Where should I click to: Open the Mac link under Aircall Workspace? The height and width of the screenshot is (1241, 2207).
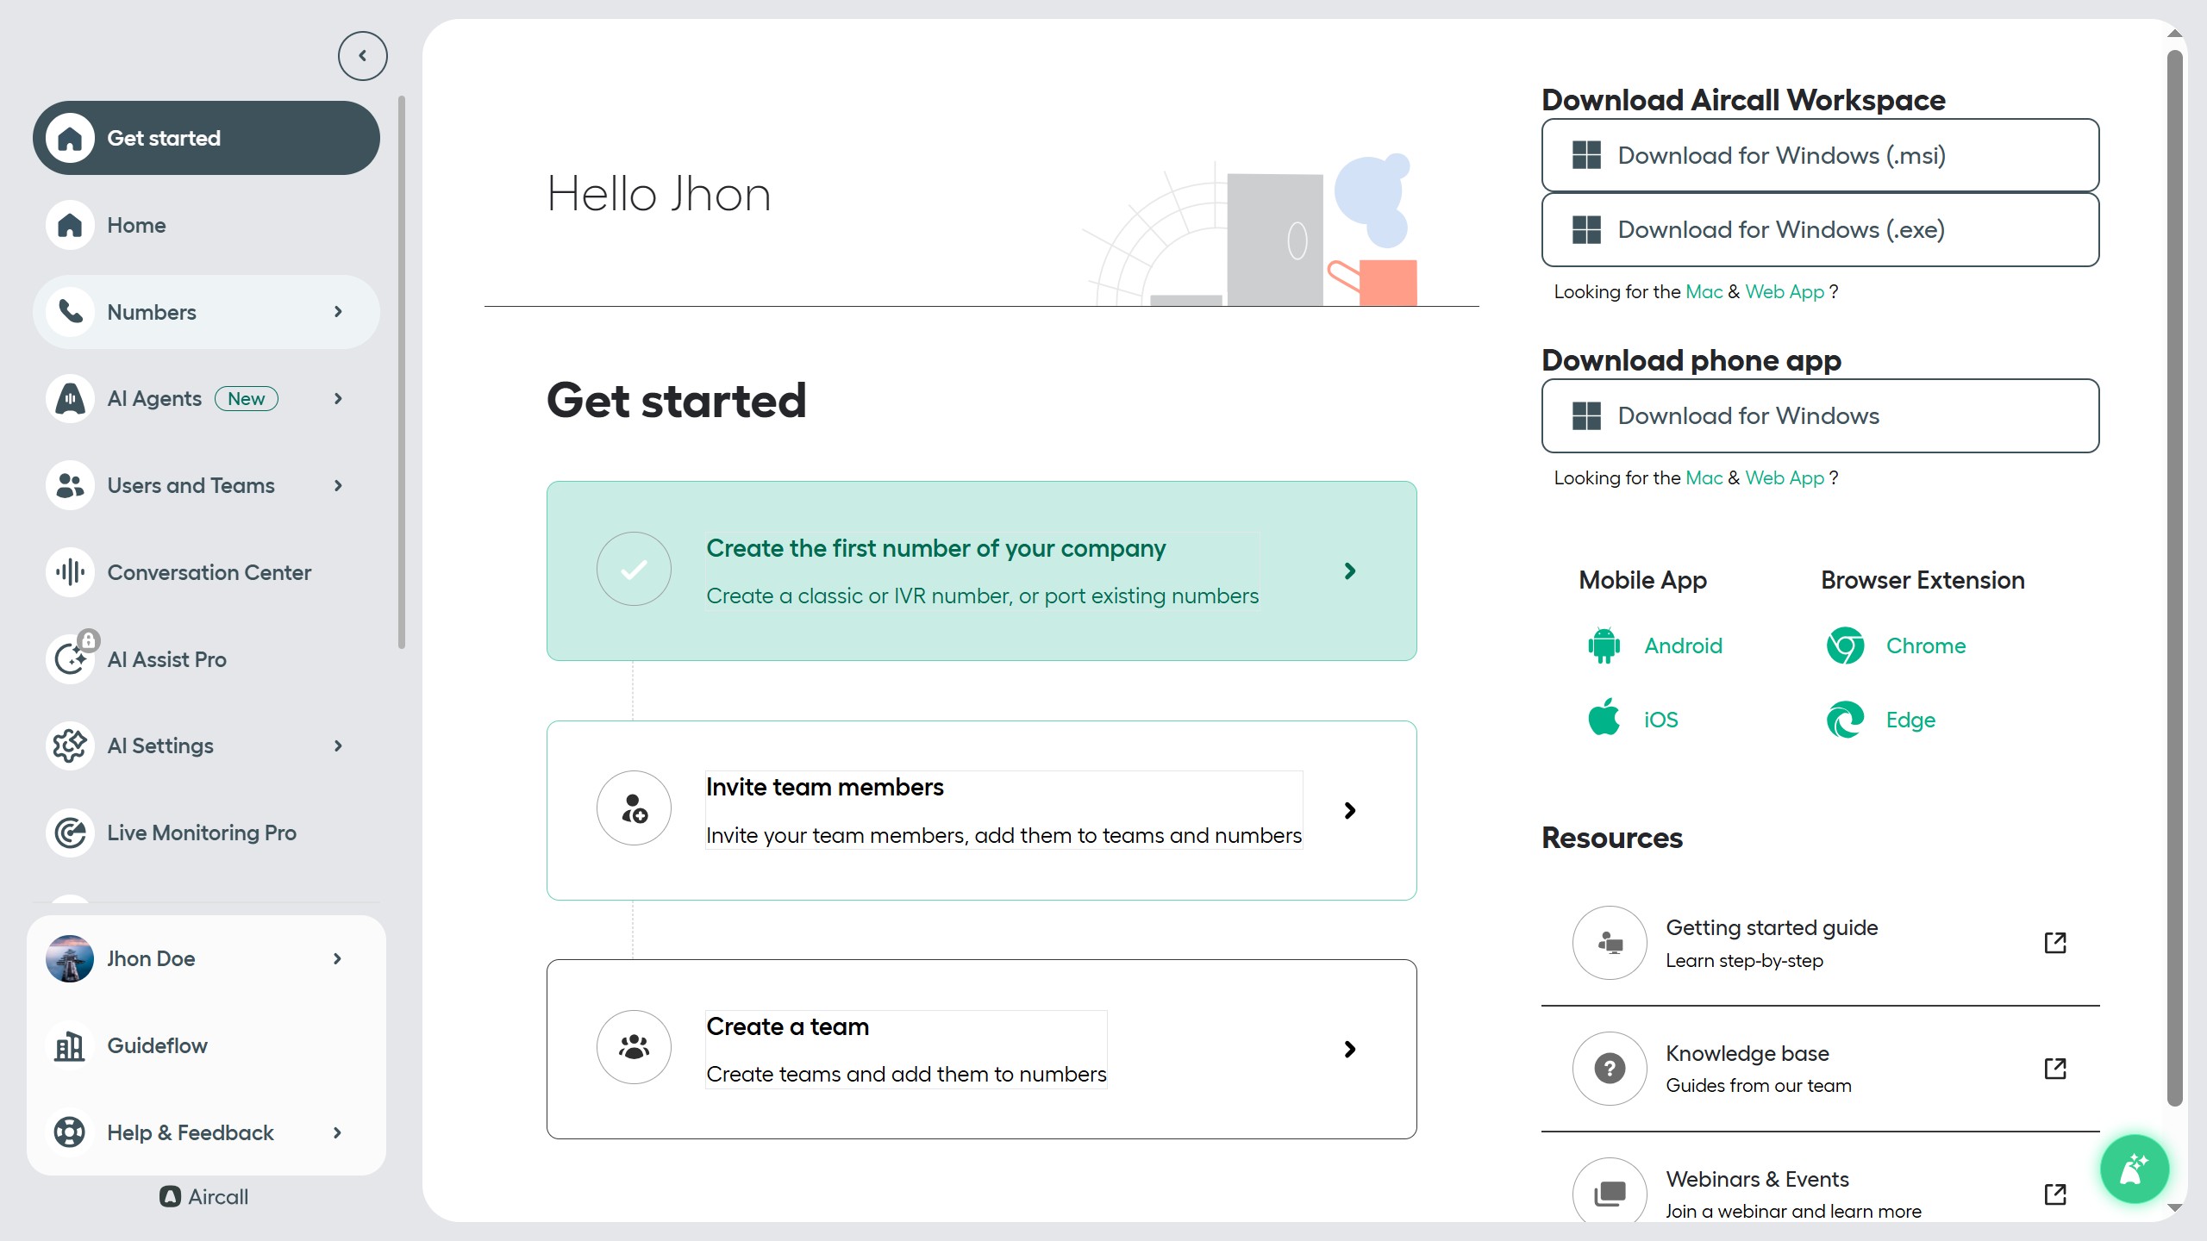[1704, 291]
